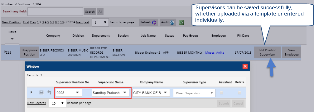This screenshot has height=112, width=314.
Task: Click the New Position link
Action: coord(11,22)
